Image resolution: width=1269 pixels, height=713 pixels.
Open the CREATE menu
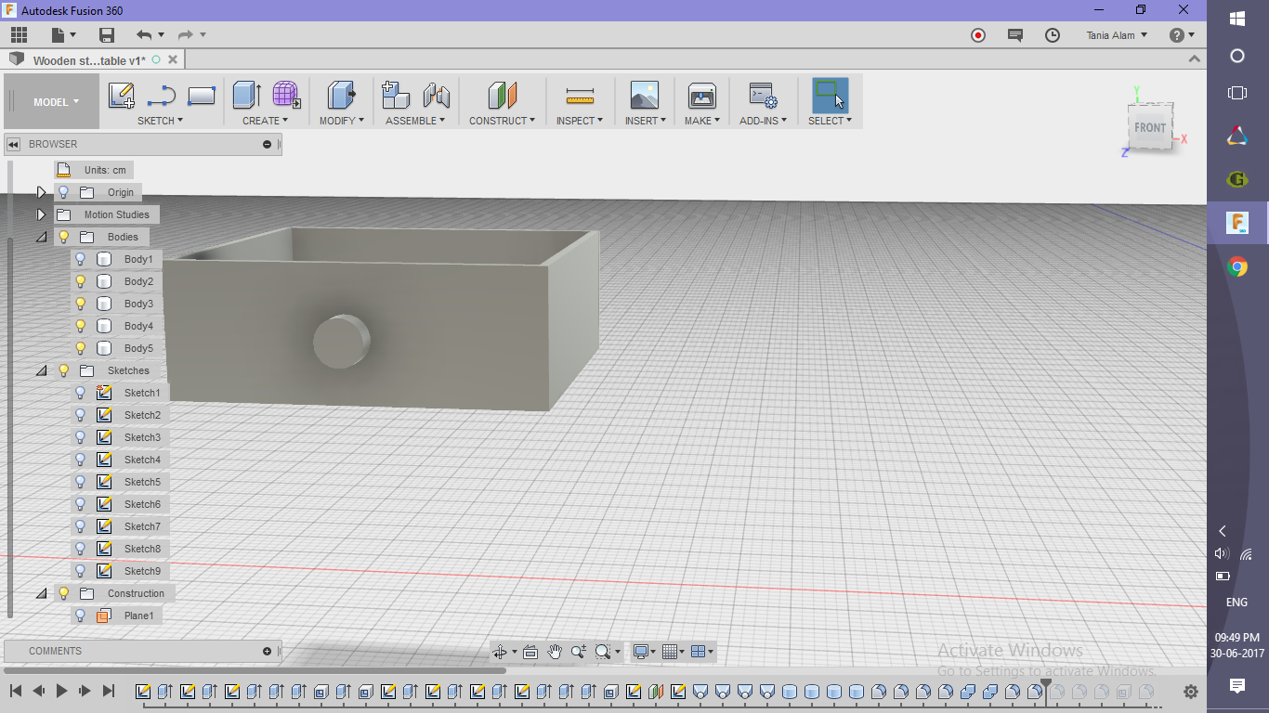265,121
